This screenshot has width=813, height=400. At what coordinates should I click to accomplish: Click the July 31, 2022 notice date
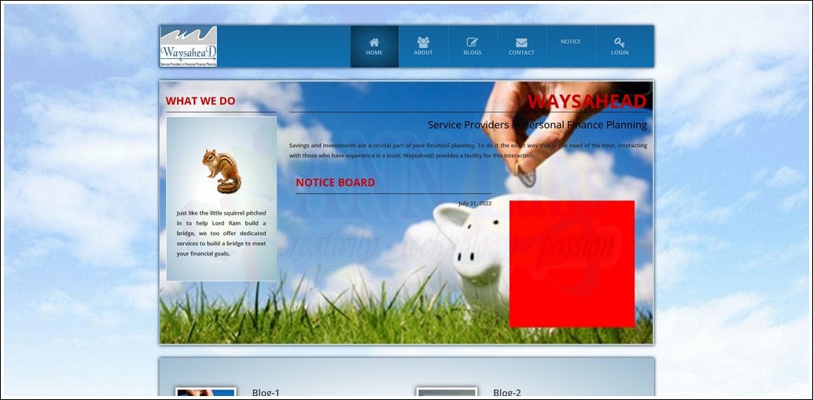pos(475,204)
